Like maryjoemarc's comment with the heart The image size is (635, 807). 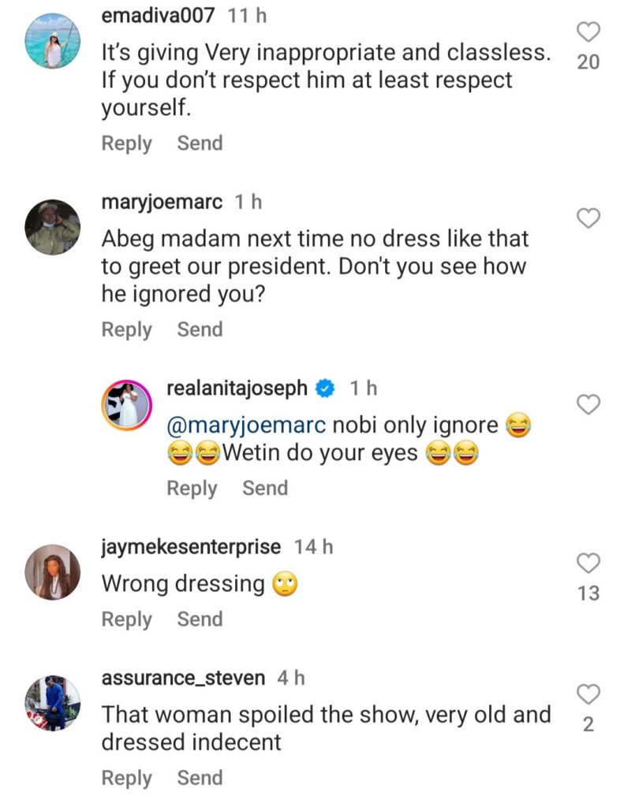[588, 218]
